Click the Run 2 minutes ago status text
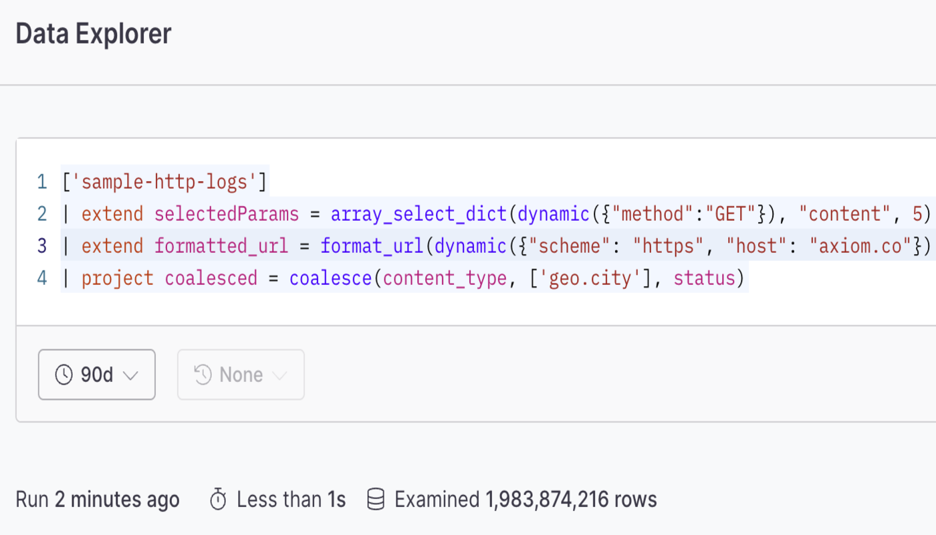The width and height of the screenshot is (936, 535). pyautogui.click(x=97, y=499)
